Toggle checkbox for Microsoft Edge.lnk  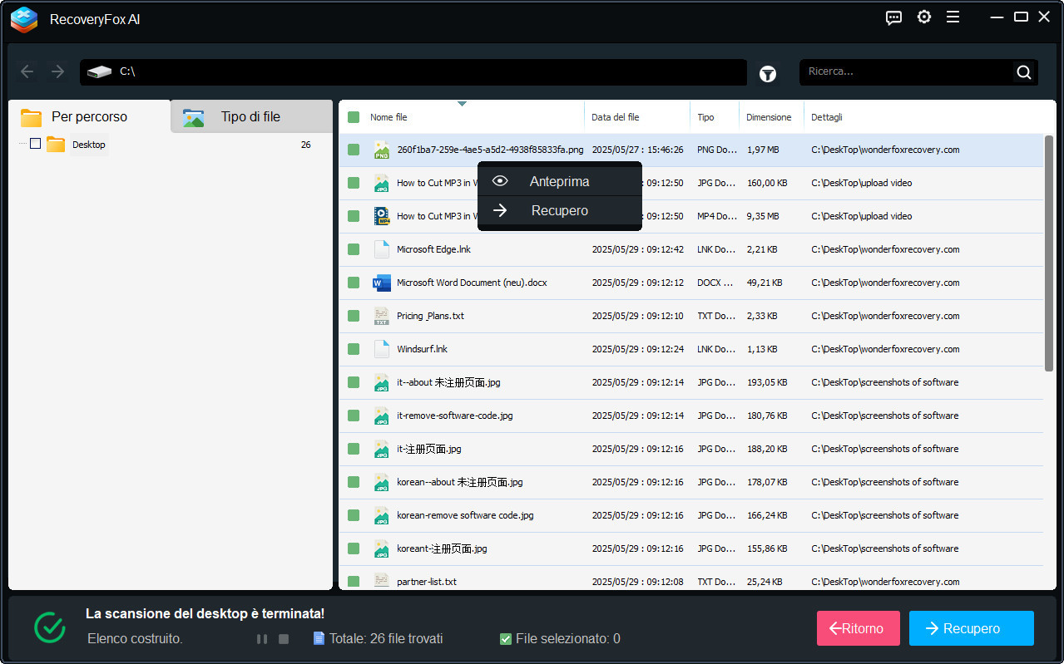pos(354,249)
